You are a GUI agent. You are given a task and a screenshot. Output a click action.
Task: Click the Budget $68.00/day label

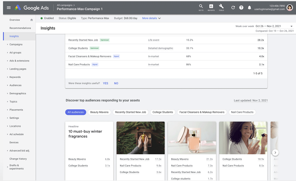pyautogui.click(x=126, y=18)
